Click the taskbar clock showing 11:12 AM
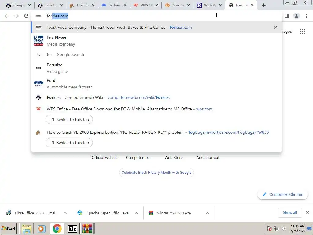 (298, 229)
